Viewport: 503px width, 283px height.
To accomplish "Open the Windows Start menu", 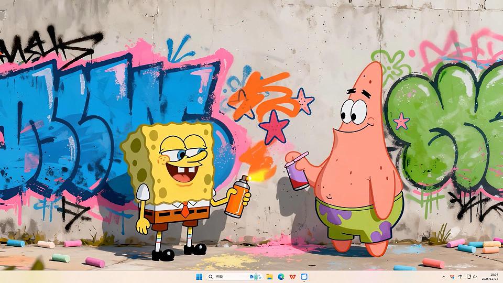I will point(199,277).
